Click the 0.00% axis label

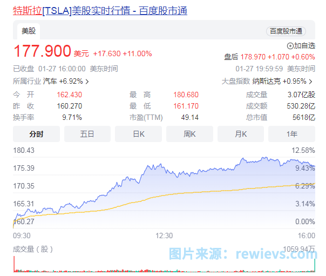pos(305,221)
